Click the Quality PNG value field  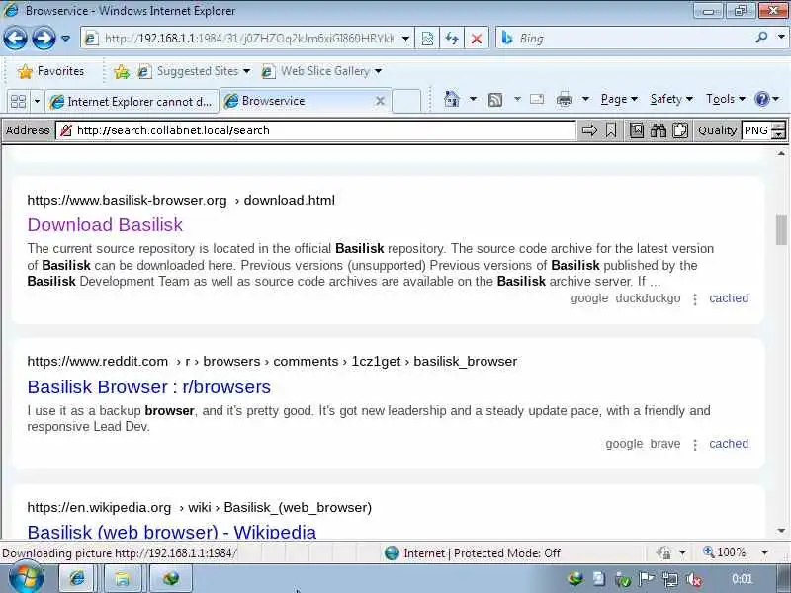coord(756,130)
